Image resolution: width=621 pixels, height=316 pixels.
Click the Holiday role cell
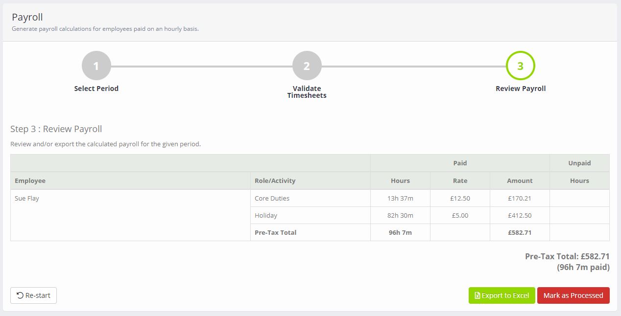[310, 215]
